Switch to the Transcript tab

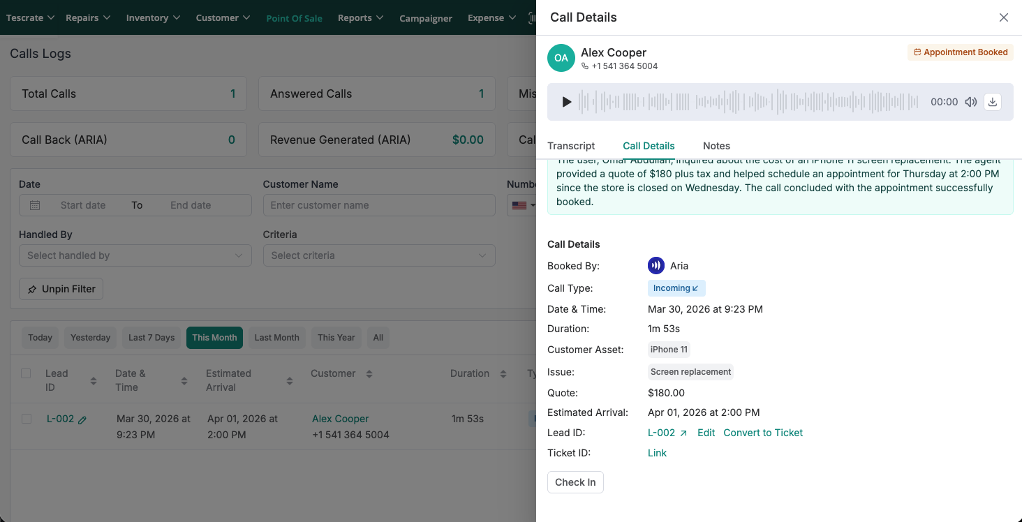click(x=571, y=146)
